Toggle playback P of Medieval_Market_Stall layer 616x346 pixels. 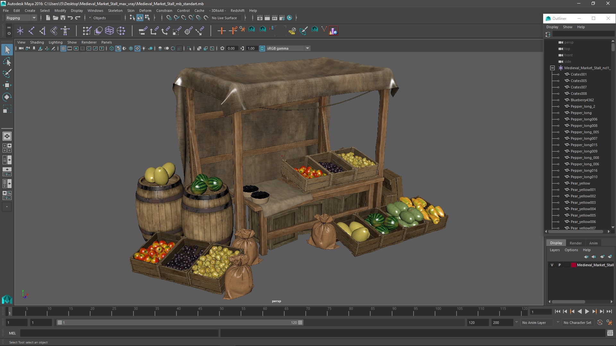[560, 265]
